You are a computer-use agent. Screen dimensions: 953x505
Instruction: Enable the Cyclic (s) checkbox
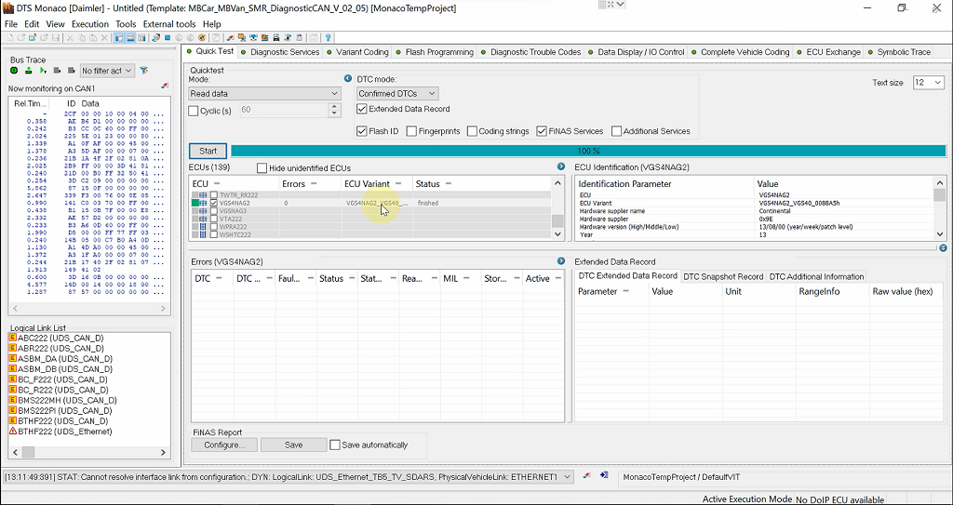[194, 111]
